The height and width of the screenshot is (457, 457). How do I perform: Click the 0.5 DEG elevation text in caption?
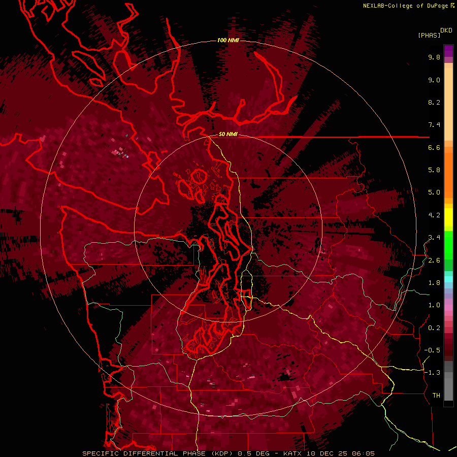coord(253,453)
